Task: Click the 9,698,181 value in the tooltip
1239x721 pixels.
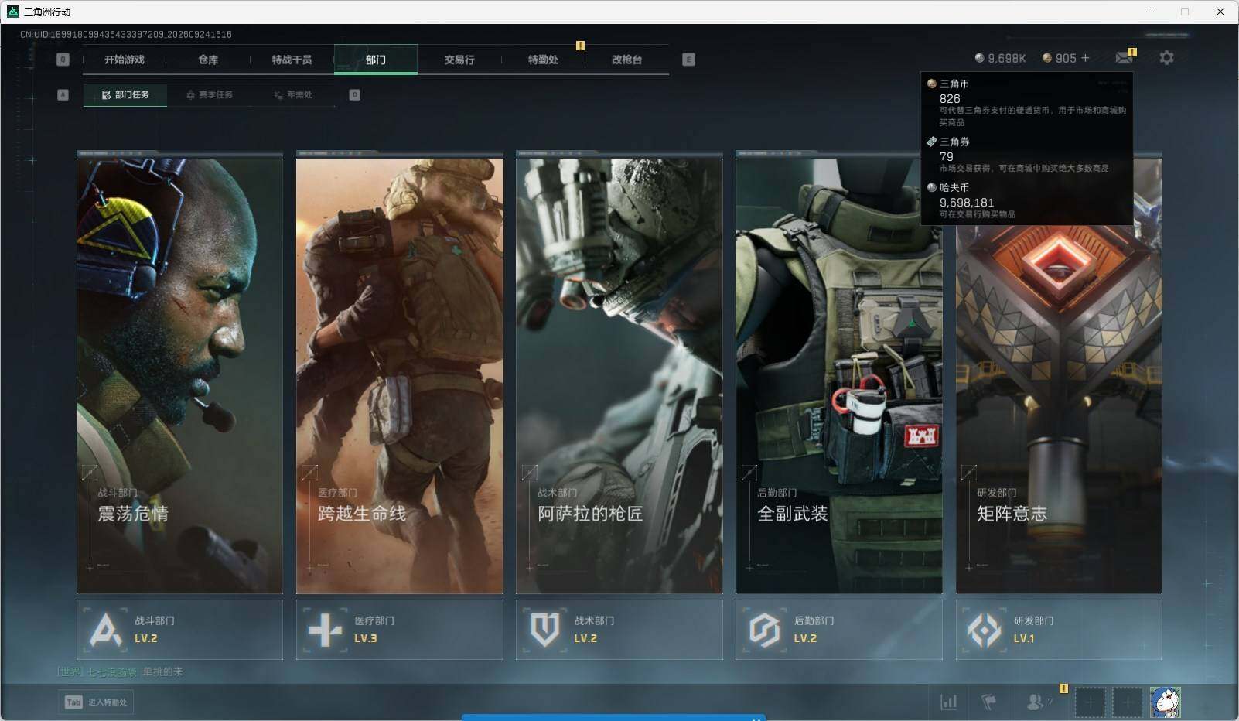Action: (967, 203)
